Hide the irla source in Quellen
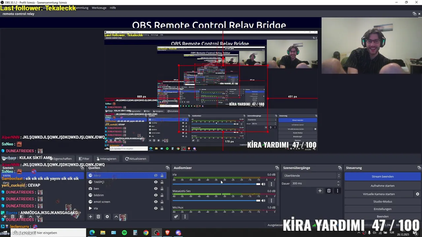 click(x=156, y=208)
